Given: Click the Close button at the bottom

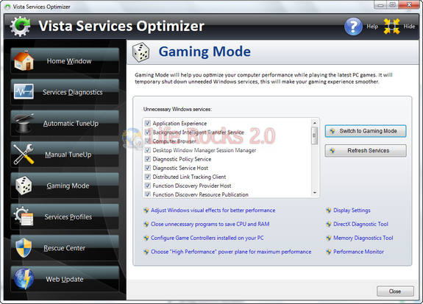Looking at the screenshot, I should pyautogui.click(x=395, y=291).
